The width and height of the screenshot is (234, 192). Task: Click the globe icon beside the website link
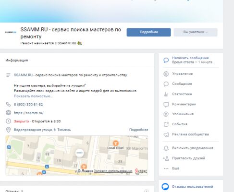[x=8, y=113]
